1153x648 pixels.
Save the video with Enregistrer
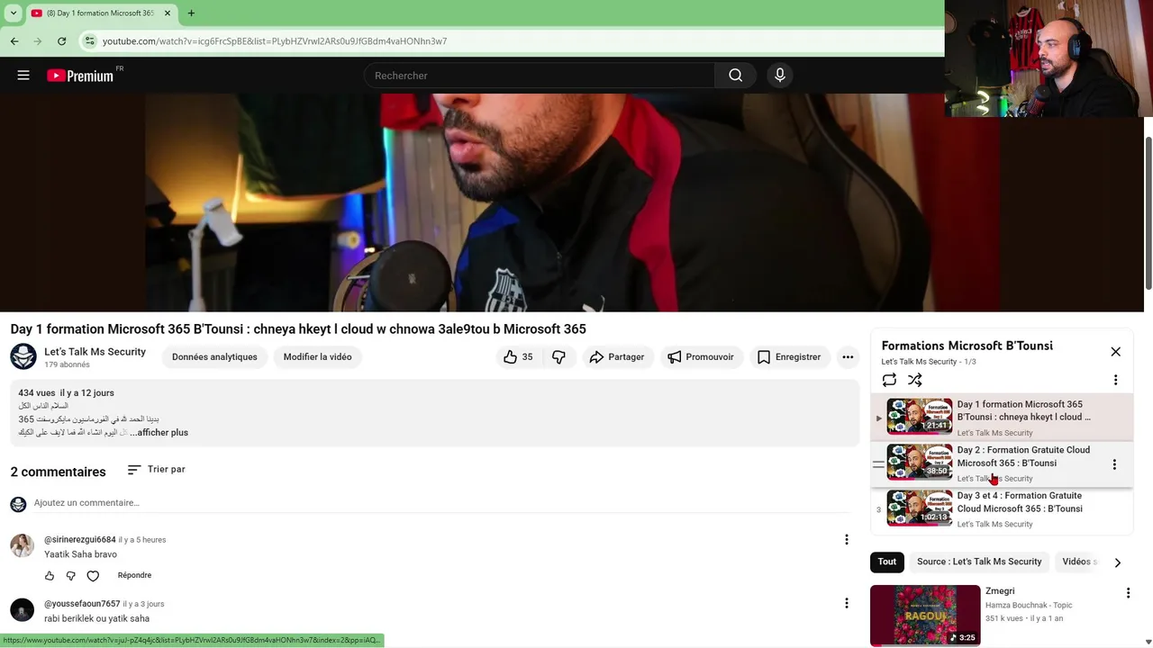click(x=789, y=357)
